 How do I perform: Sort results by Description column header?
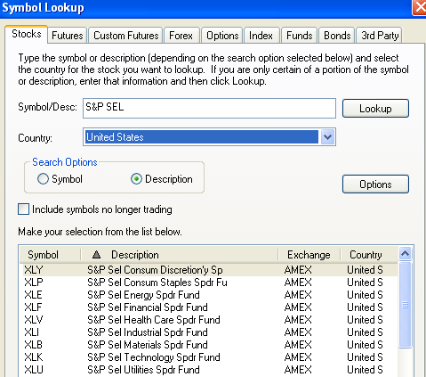tap(180, 255)
